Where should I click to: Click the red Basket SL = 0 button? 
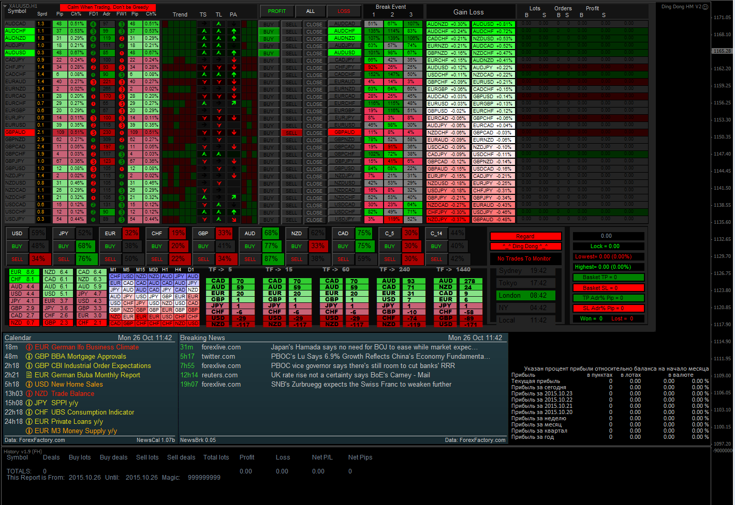click(609, 287)
